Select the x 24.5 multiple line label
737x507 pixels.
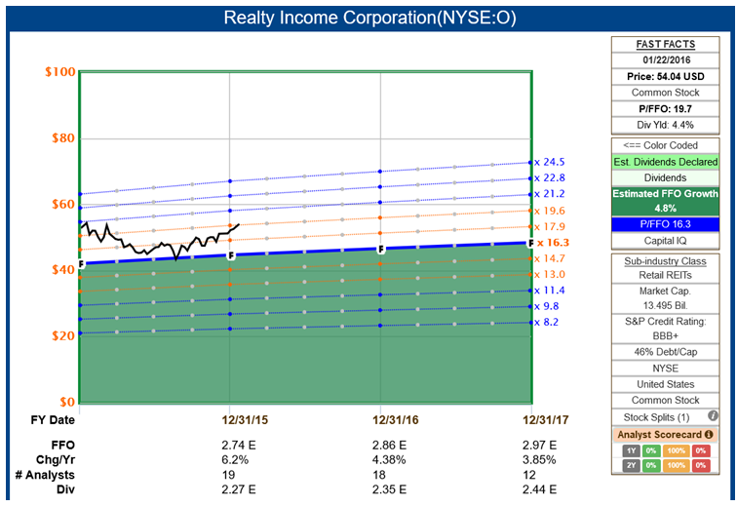(x=550, y=162)
